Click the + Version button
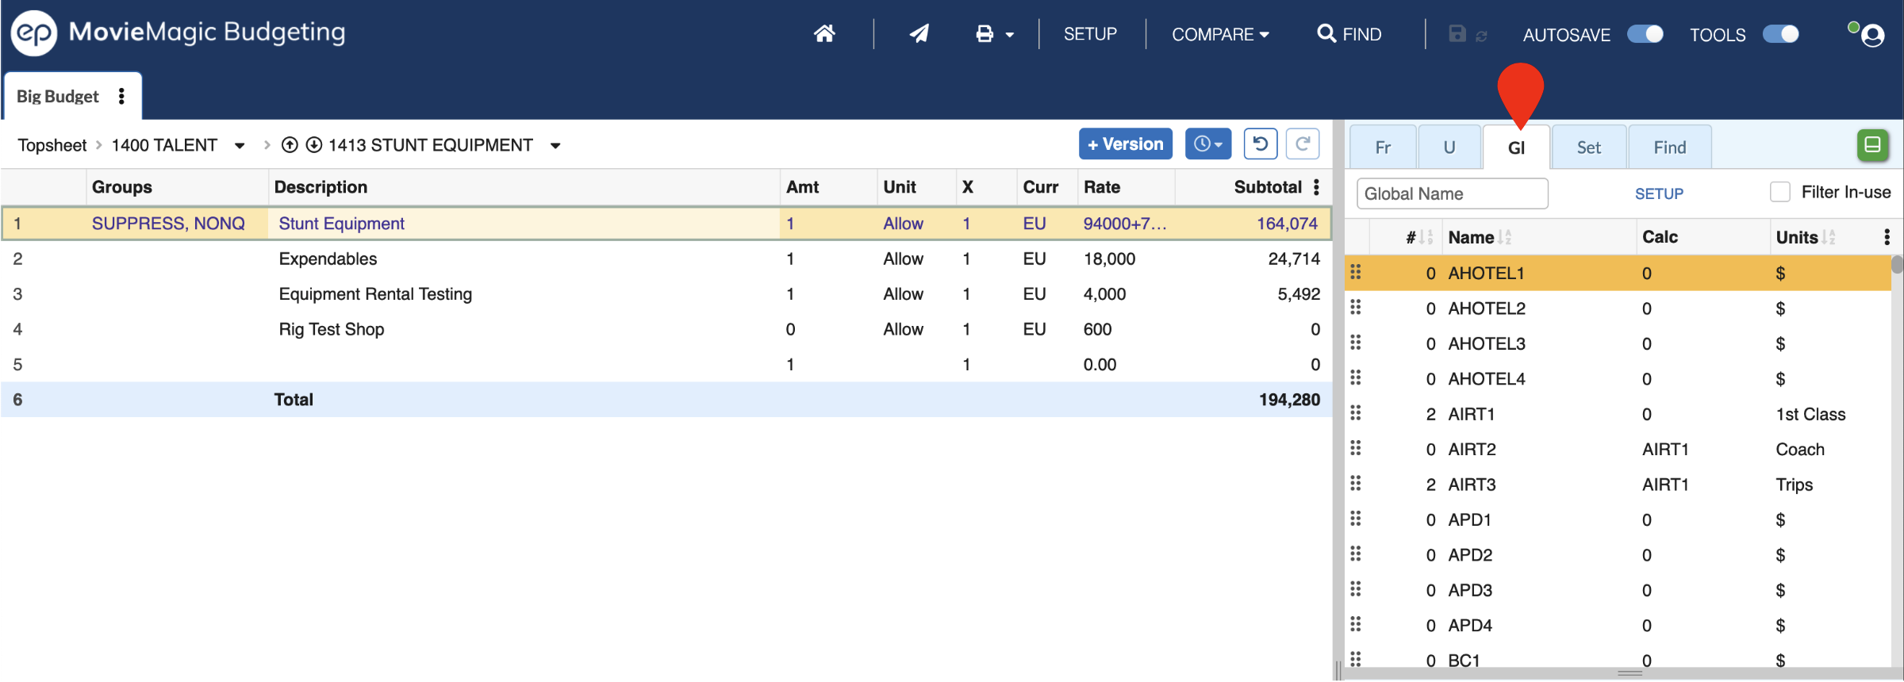Image resolution: width=1904 pixels, height=682 pixels. coord(1125,144)
